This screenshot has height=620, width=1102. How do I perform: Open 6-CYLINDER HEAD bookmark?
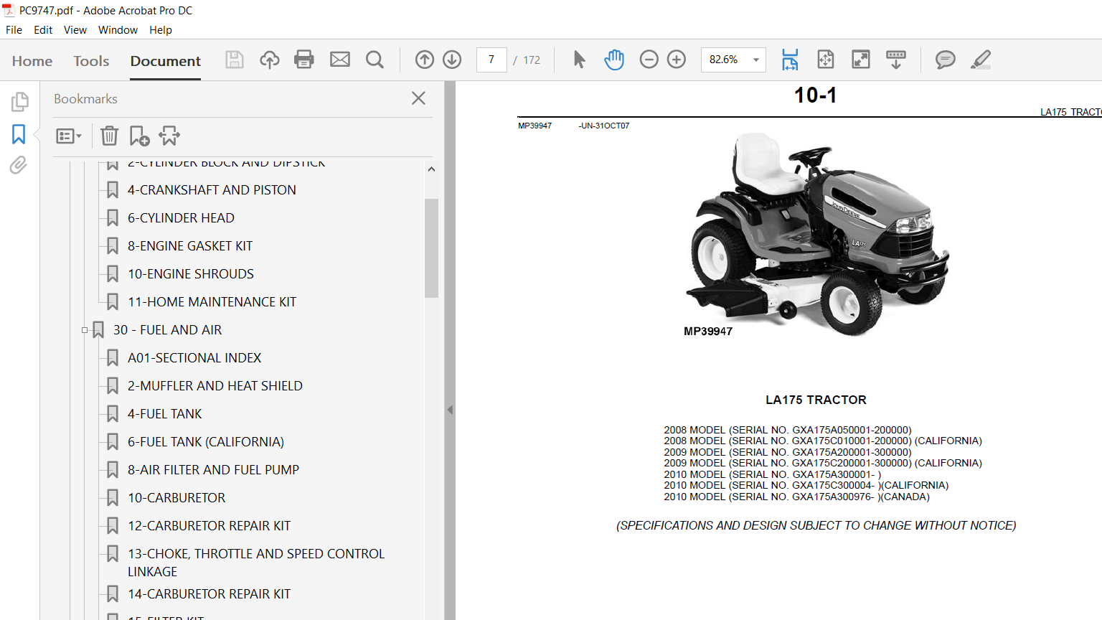pos(181,218)
